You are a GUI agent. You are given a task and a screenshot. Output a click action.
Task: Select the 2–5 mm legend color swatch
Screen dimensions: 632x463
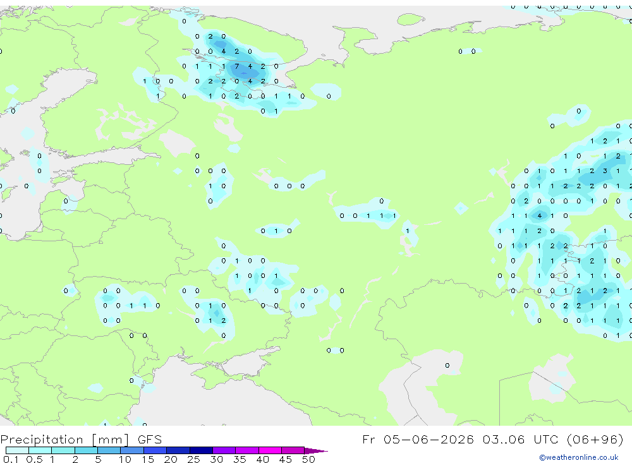(86, 450)
